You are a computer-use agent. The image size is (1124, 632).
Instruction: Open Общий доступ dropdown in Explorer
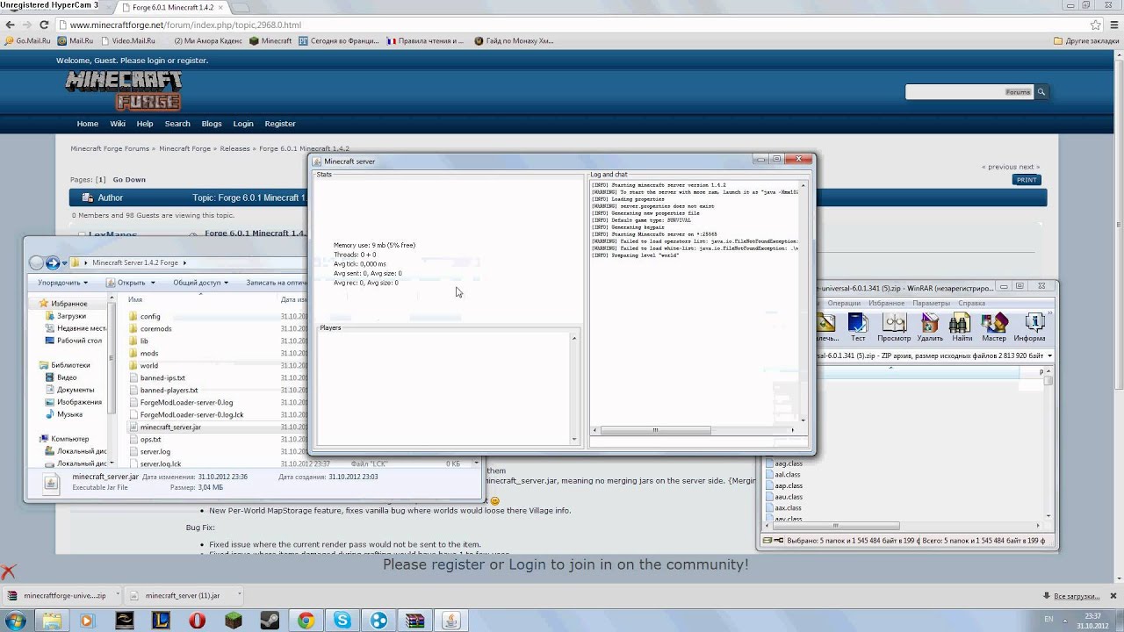(x=200, y=283)
